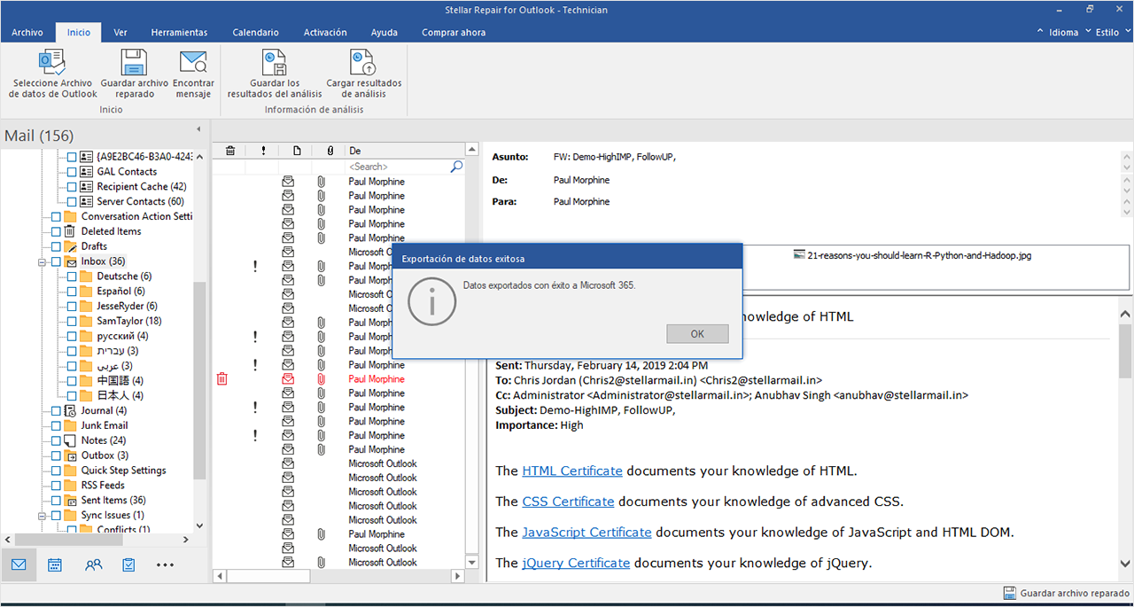Open Tasks view icon at bottom

129,564
